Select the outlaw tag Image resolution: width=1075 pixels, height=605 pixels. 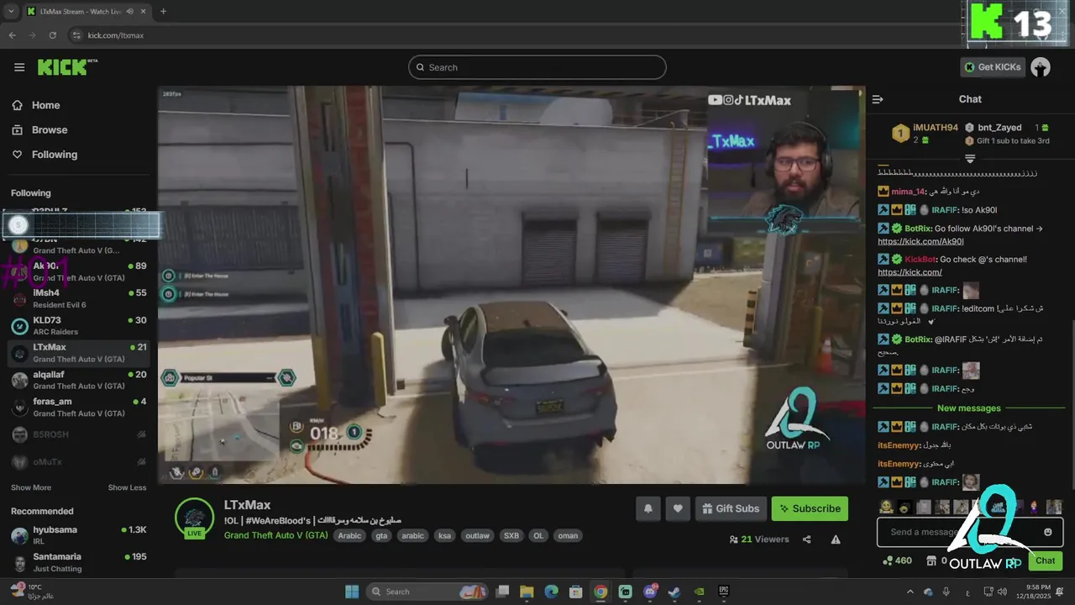[477, 536]
